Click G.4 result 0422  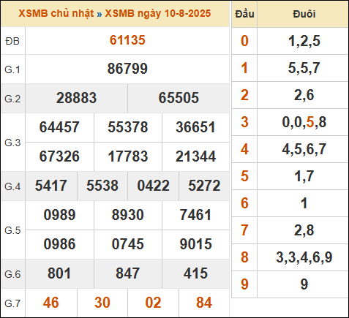(153, 186)
